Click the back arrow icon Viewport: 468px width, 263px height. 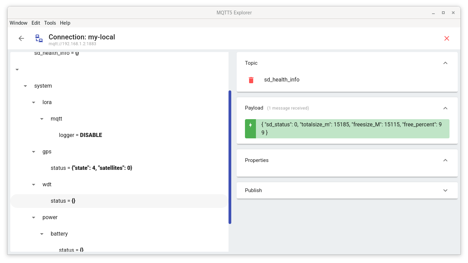point(21,38)
